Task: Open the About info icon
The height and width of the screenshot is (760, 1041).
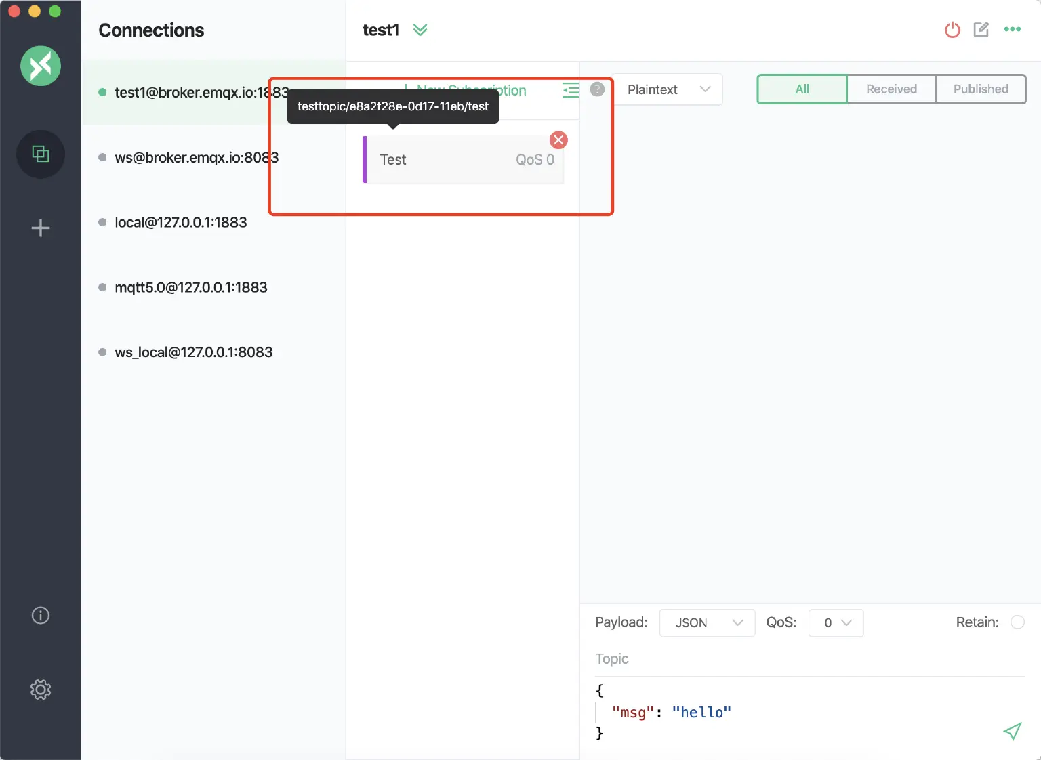Action: (41, 615)
